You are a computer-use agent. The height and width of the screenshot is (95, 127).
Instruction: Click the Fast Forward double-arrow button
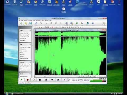pyautogui.click(x=58, y=80)
